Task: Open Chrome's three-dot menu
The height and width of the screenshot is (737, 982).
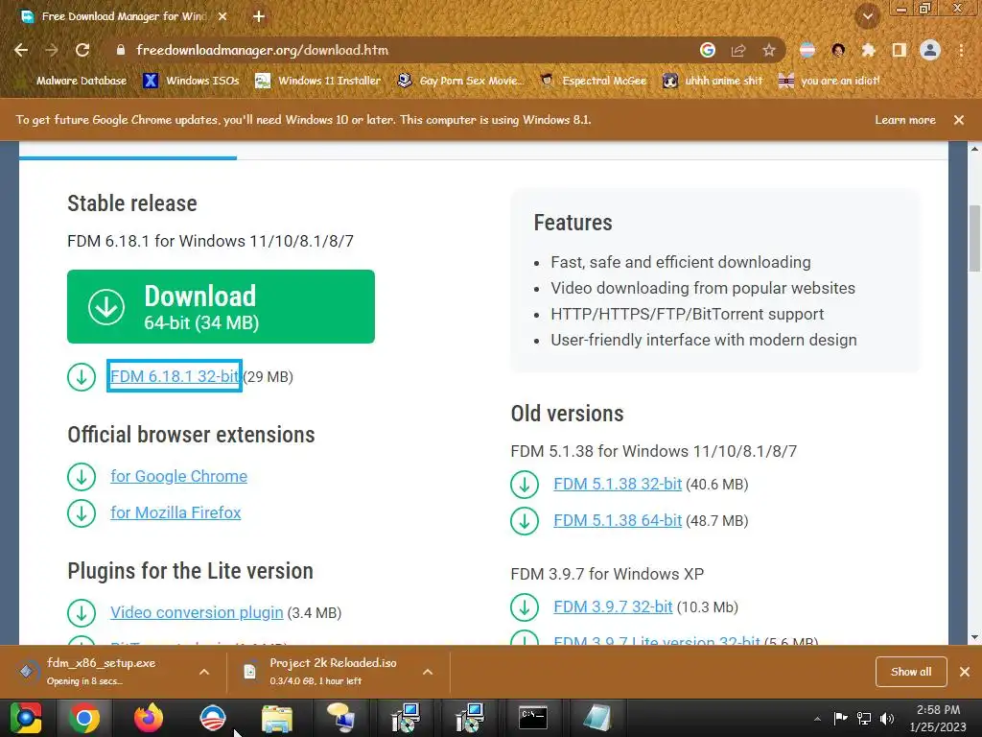Action: point(961,50)
